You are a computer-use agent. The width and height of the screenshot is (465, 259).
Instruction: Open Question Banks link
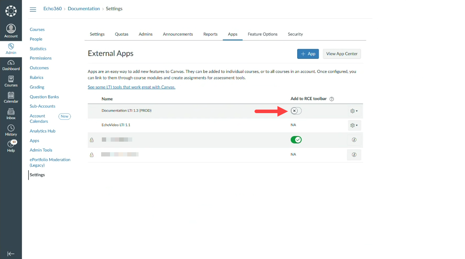click(44, 97)
